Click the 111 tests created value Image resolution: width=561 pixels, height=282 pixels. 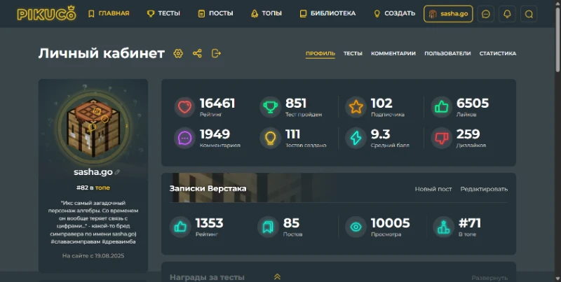click(x=292, y=134)
